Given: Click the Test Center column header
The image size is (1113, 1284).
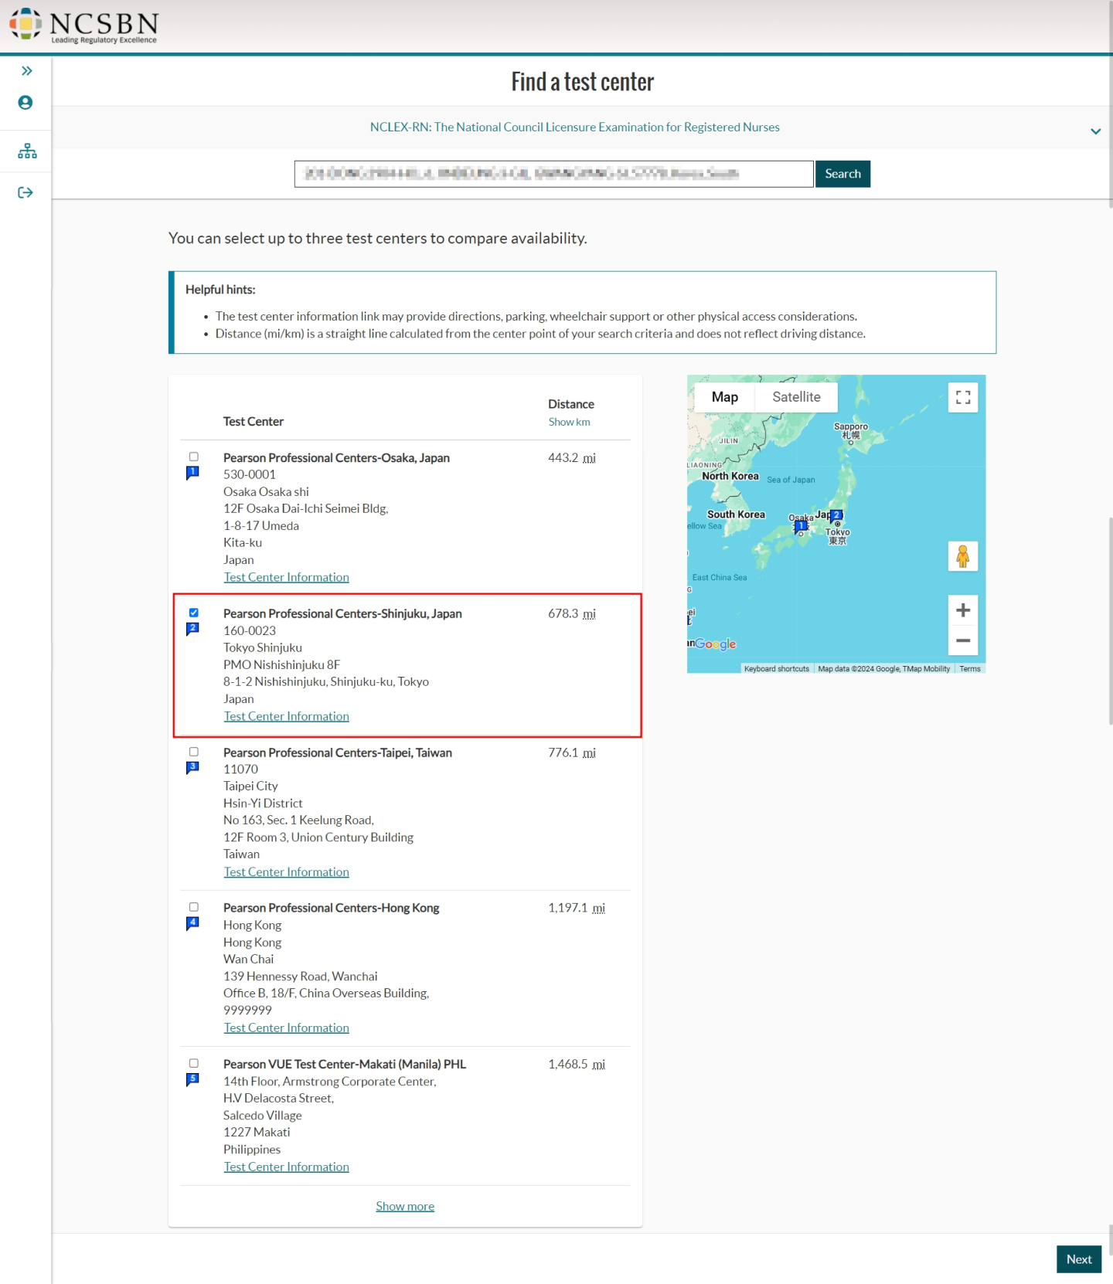Looking at the screenshot, I should [253, 421].
